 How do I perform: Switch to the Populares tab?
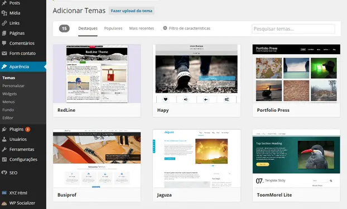113,28
